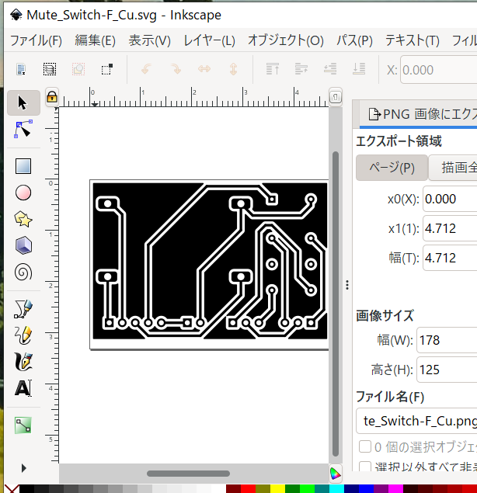Image resolution: width=477 pixels, height=493 pixels.
Task: Open the オブジェクト(O) menu
Action: (x=286, y=40)
